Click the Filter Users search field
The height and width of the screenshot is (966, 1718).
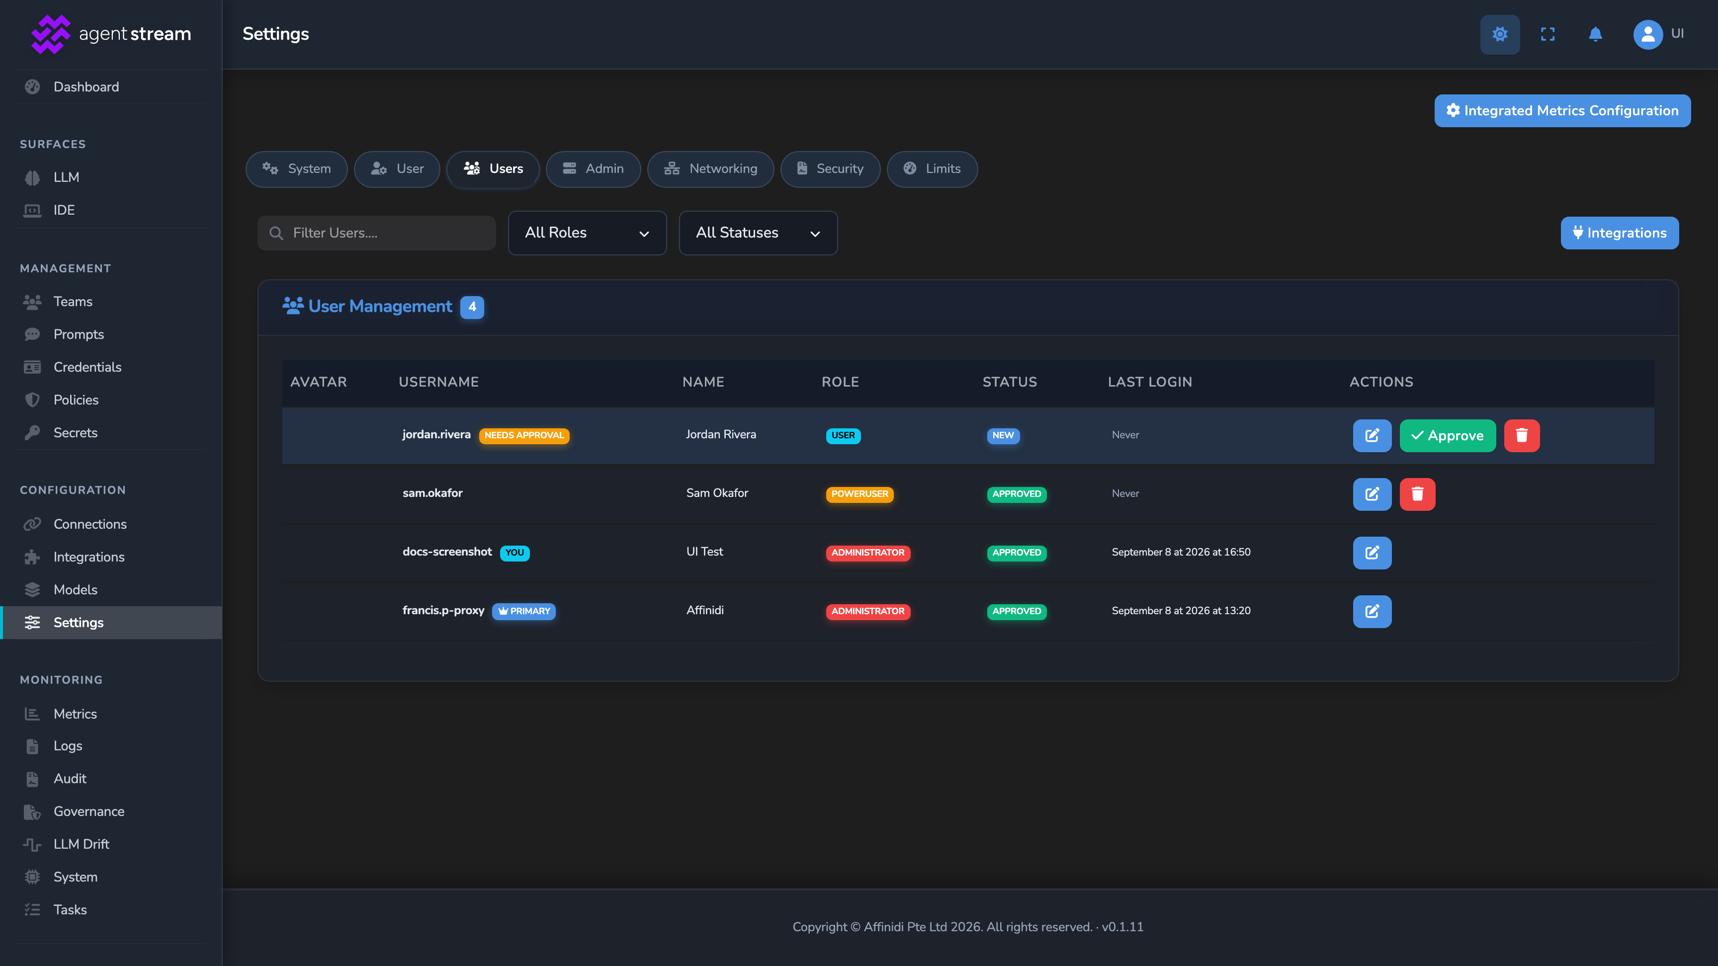377,233
